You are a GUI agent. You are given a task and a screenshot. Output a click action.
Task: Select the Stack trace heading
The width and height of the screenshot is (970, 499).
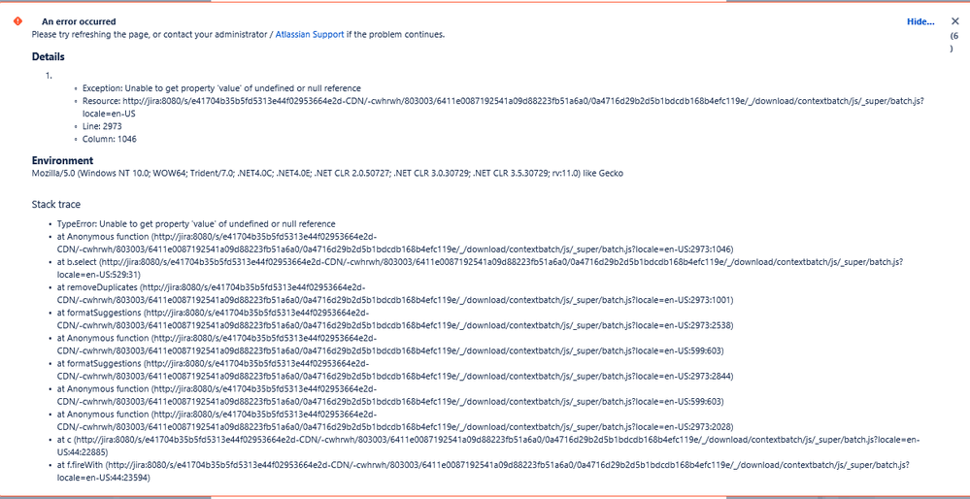[x=56, y=204]
